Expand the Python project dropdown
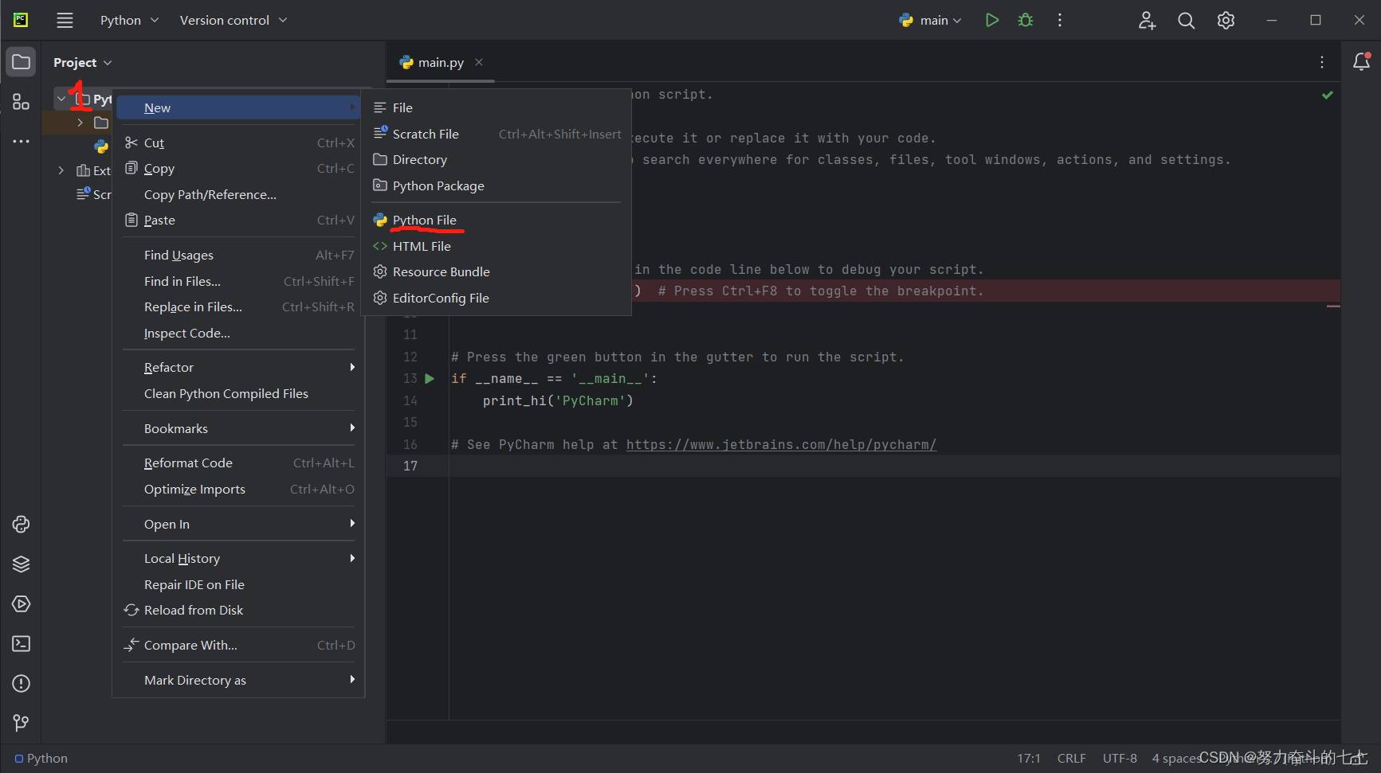 129,20
